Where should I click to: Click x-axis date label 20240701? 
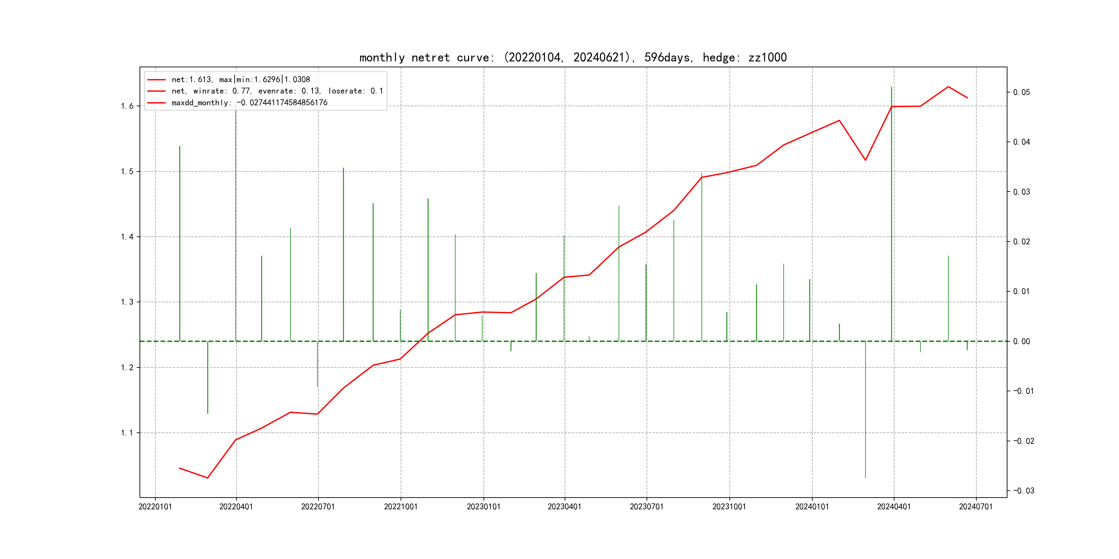(976, 507)
